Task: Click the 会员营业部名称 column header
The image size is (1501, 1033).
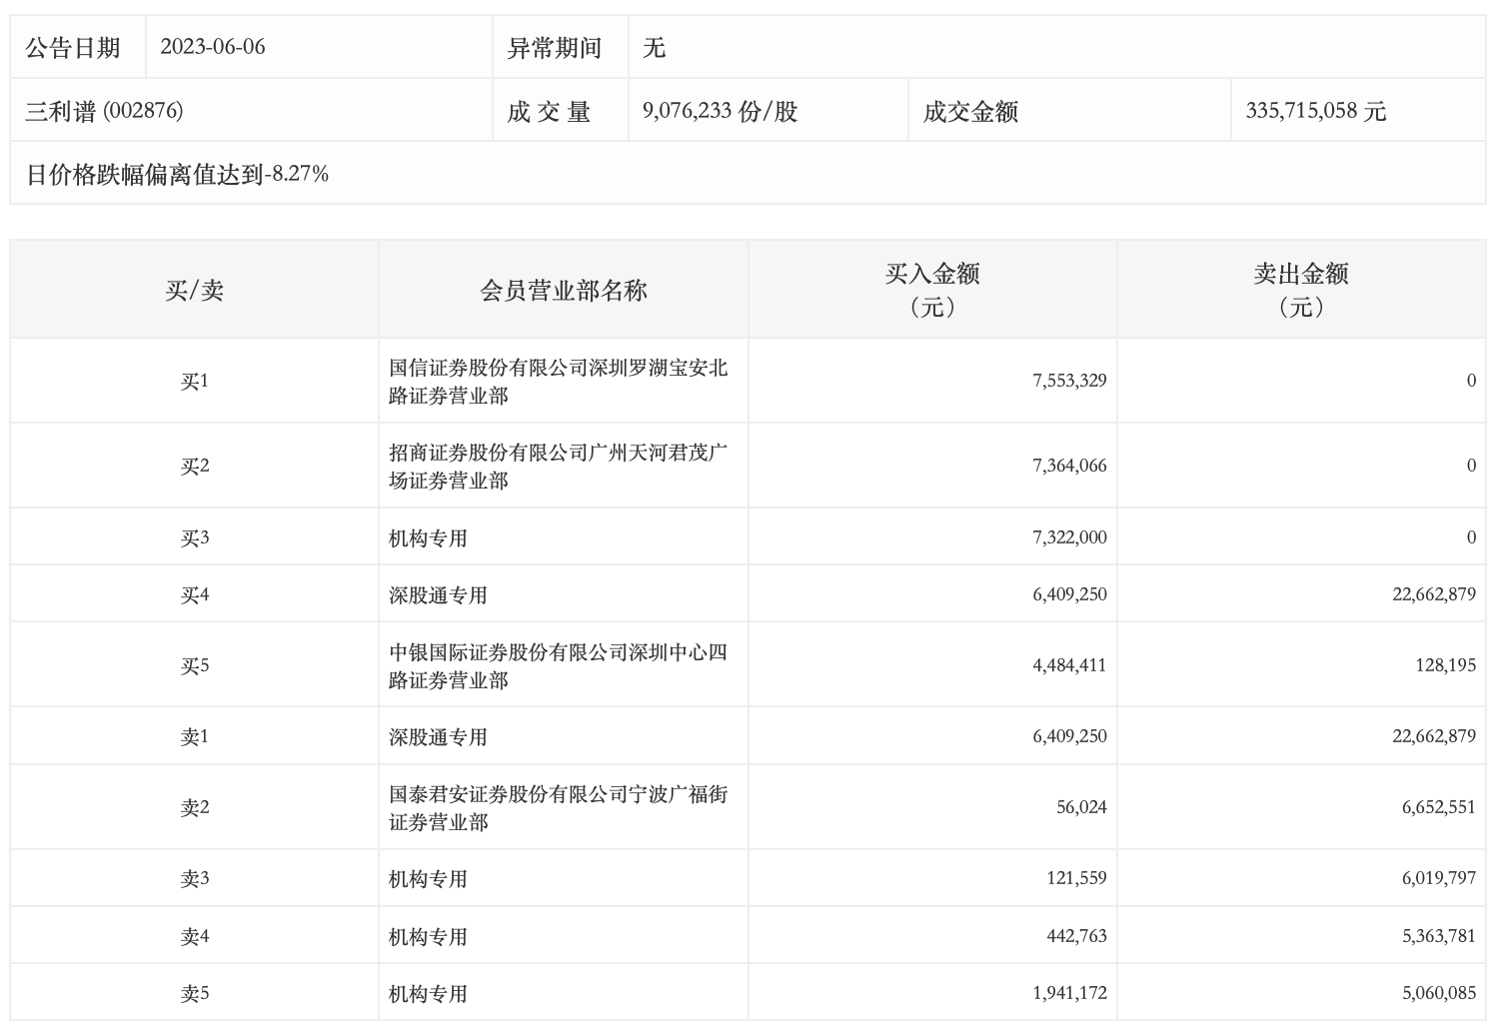Action: (564, 291)
